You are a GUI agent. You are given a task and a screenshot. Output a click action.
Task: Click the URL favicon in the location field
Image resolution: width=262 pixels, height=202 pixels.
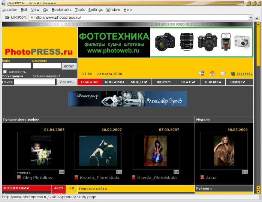32,17
